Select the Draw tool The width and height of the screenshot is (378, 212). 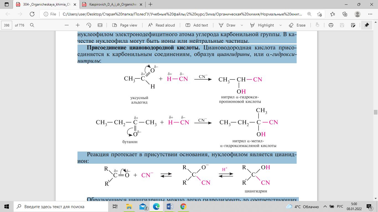click(x=227, y=25)
